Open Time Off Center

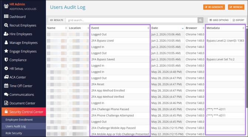[21, 86]
